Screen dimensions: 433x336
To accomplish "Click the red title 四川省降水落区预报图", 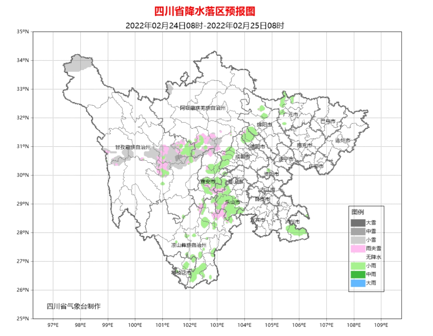I will (x=204, y=11).
